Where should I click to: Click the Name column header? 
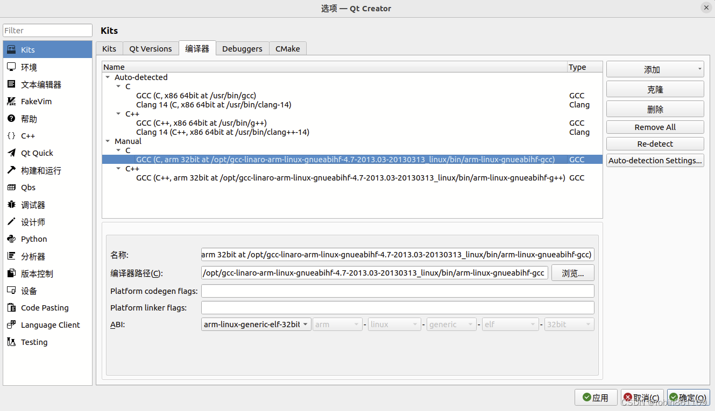[335, 67]
